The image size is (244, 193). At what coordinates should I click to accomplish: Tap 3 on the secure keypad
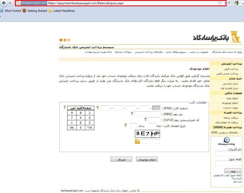pos(90,123)
